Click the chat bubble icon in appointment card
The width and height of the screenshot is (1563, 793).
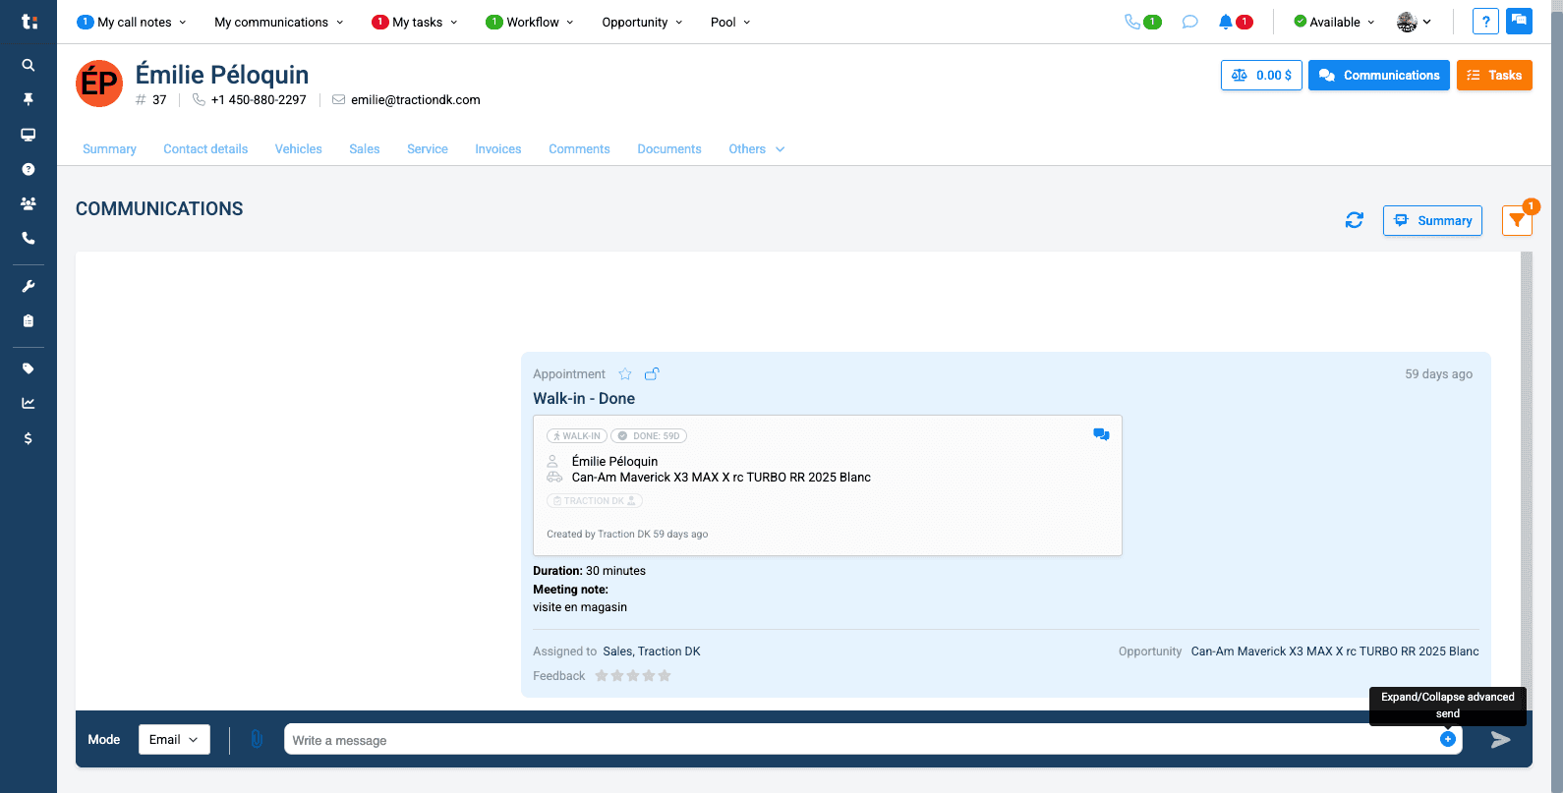(x=1101, y=434)
